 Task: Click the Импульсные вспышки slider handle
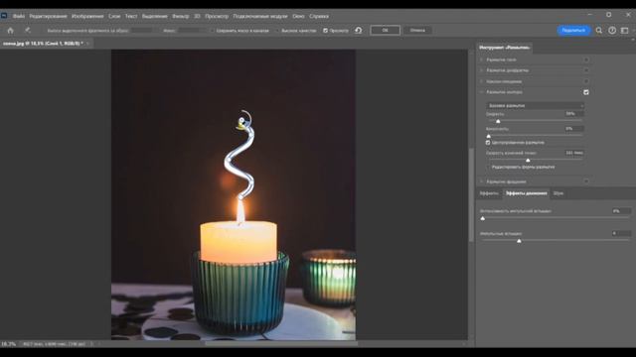point(519,241)
